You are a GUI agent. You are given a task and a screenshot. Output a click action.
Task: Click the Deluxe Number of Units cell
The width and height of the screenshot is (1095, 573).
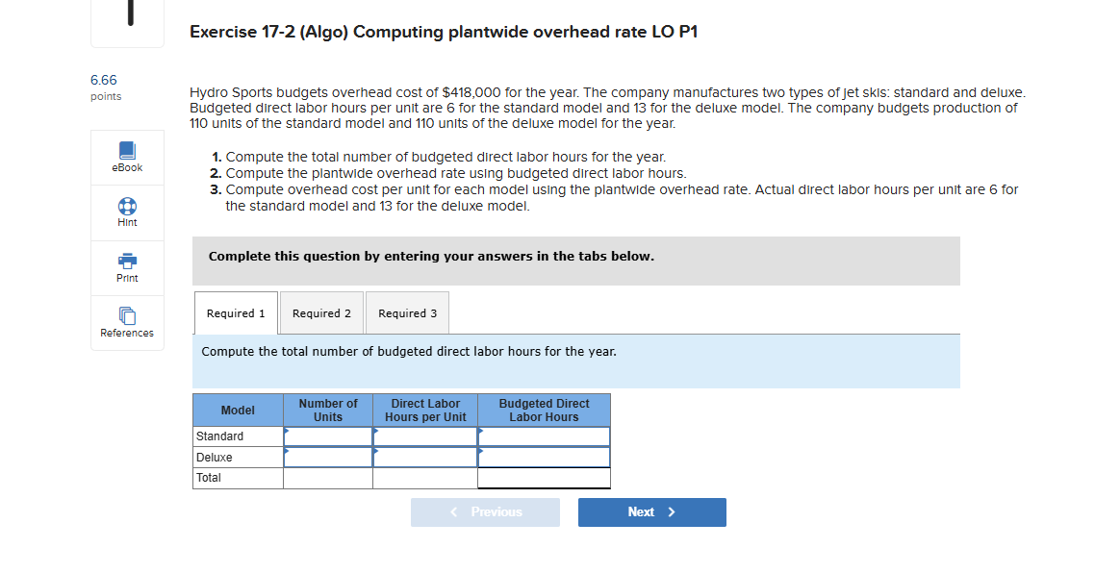(327, 457)
